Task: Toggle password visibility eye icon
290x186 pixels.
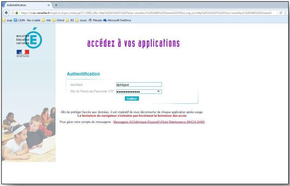Action: (158, 91)
